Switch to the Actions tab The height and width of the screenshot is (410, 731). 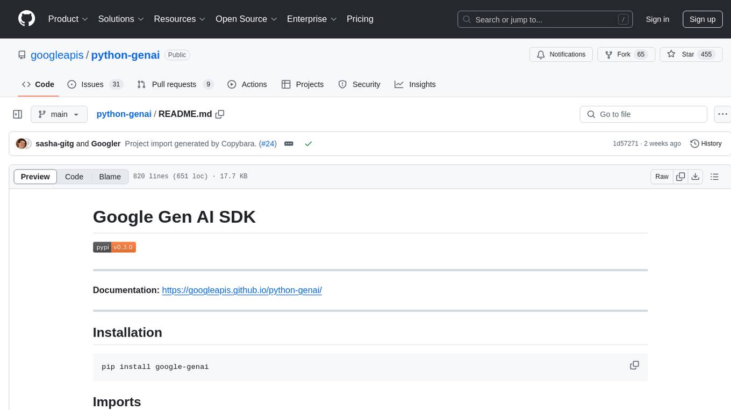click(x=247, y=84)
